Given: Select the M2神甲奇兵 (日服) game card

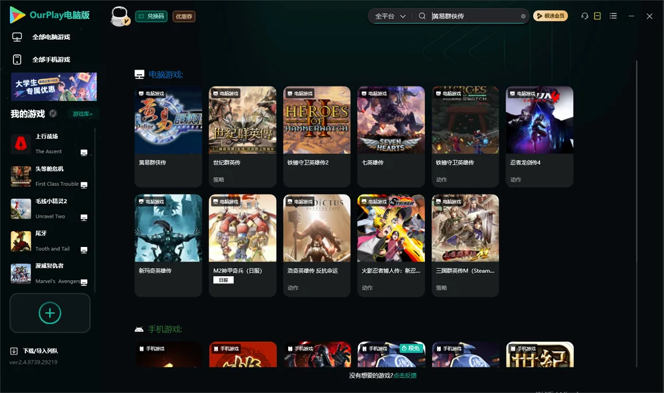Looking at the screenshot, I should click(242, 245).
